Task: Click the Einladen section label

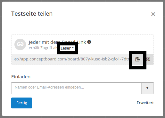Action: (21, 77)
